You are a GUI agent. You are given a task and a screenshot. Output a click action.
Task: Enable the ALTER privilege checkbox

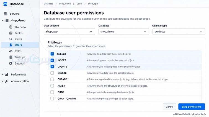52,86
